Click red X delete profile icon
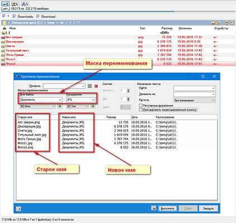 (x=96, y=86)
